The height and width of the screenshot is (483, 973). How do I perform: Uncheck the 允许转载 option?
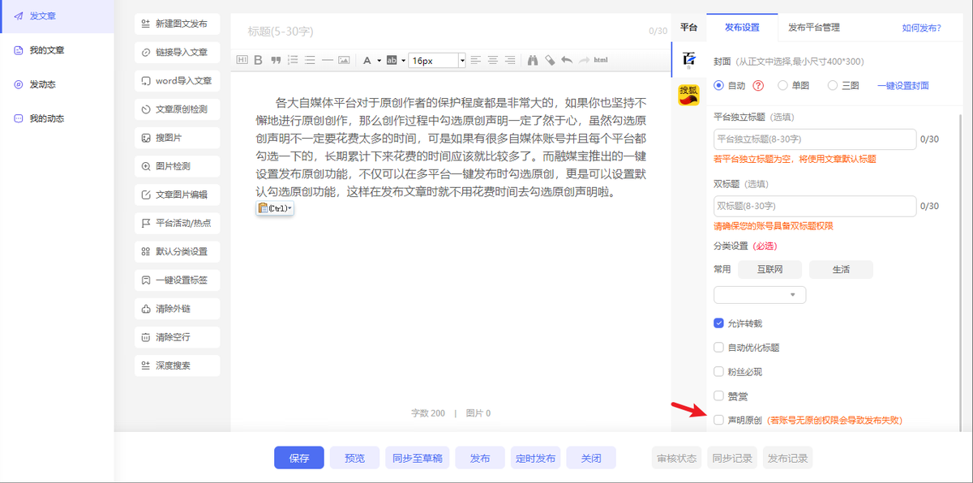point(718,322)
